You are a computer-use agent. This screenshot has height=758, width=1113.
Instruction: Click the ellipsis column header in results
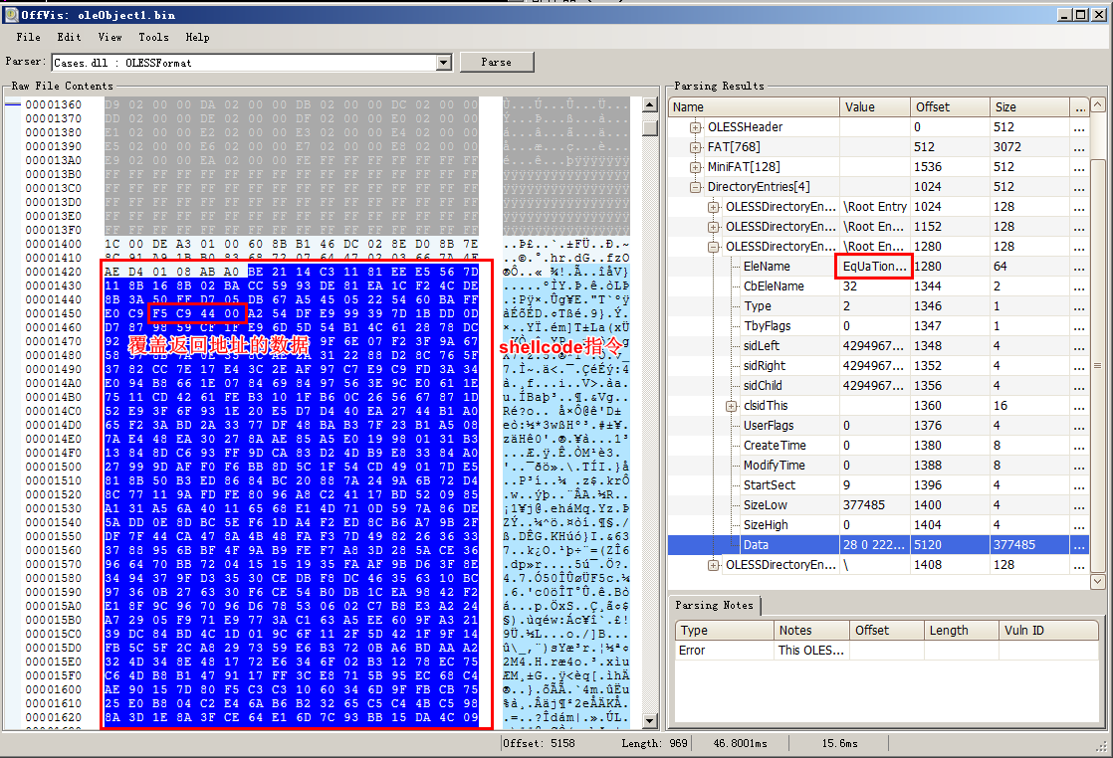(1079, 107)
